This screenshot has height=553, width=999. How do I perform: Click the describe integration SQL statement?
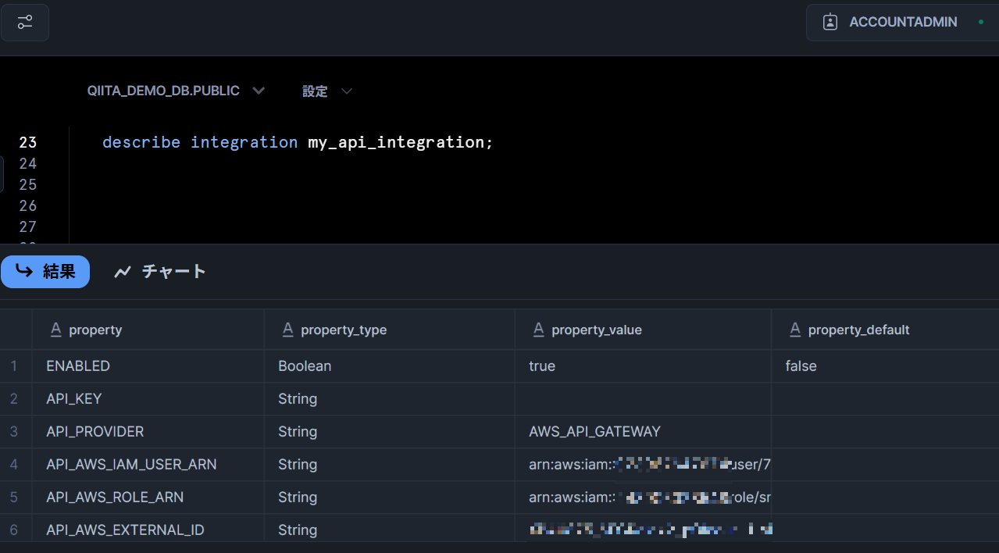(298, 142)
